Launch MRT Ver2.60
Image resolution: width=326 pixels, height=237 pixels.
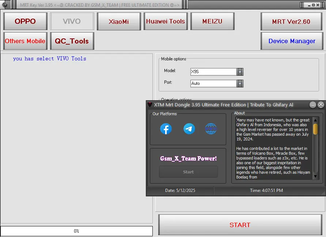291,21
